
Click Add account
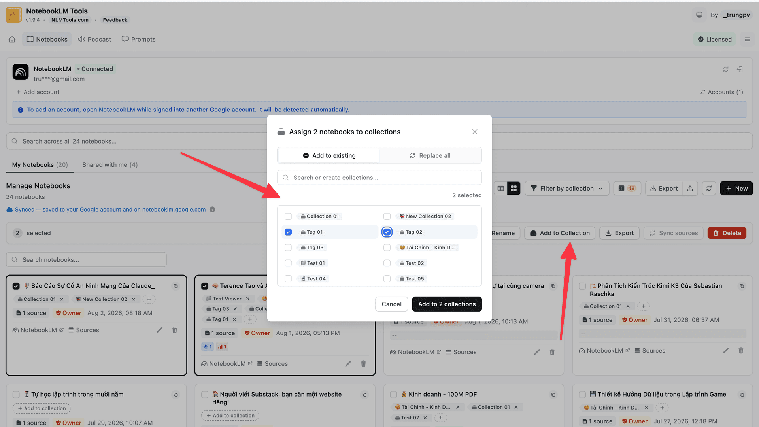(38, 92)
